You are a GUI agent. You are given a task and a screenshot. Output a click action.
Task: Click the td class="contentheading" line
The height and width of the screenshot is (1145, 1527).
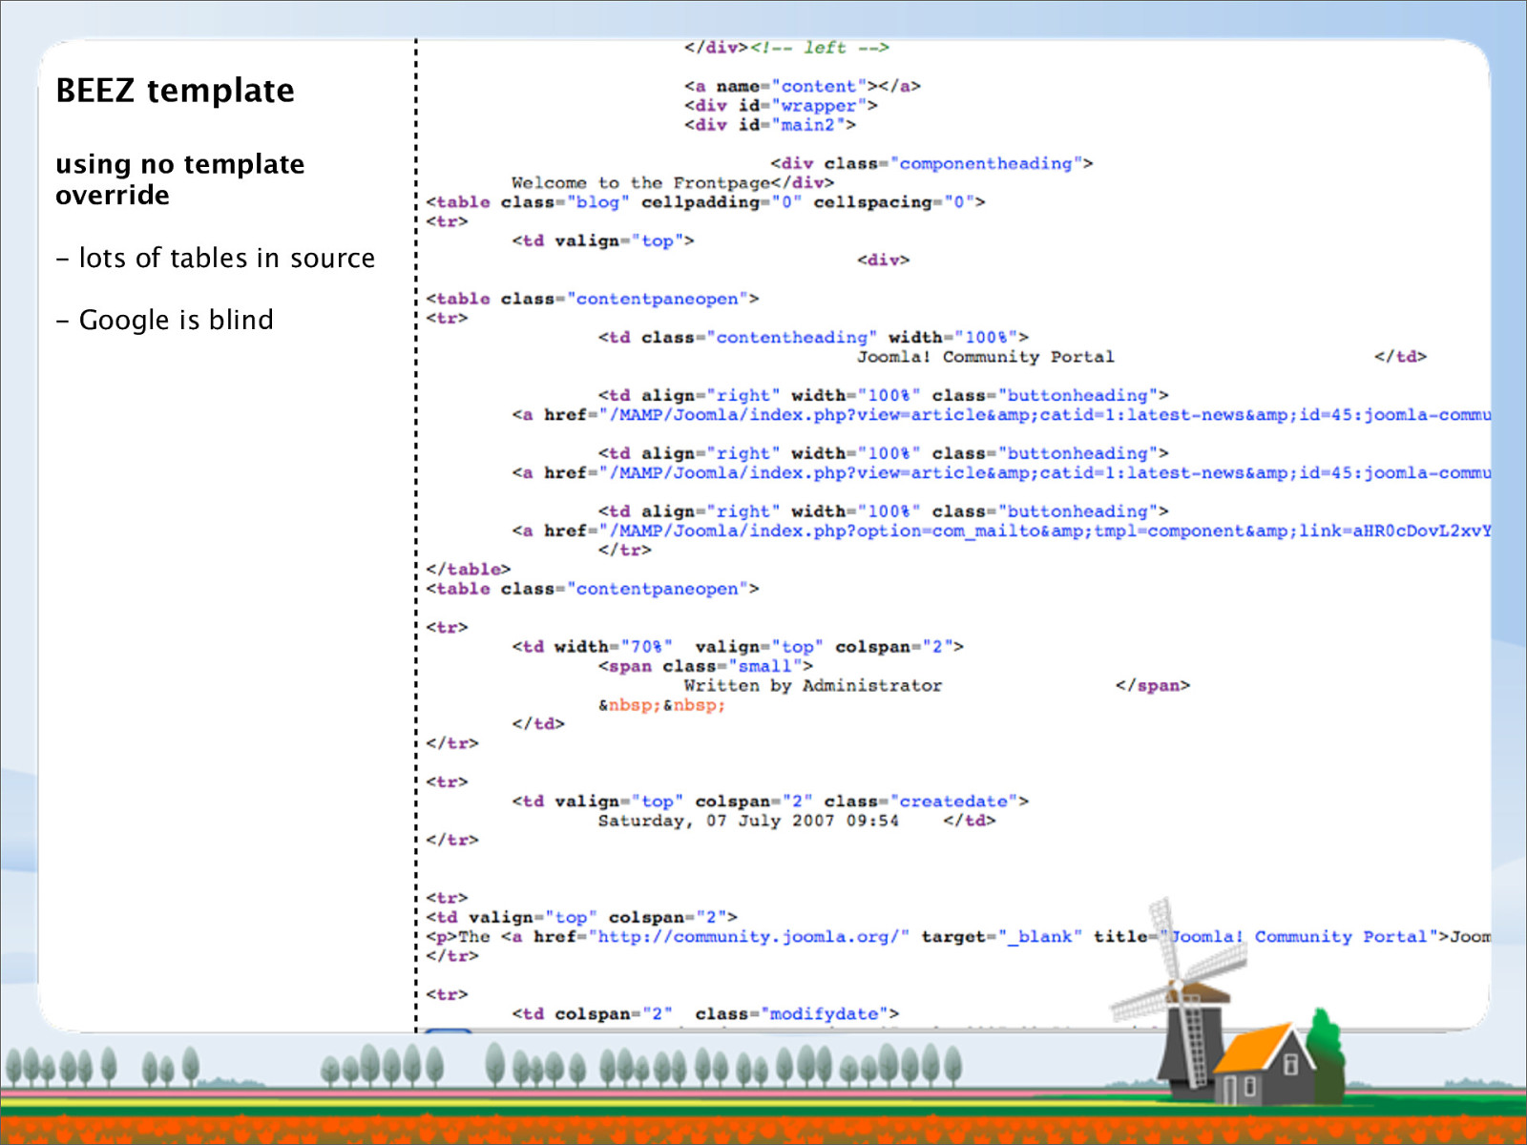813,337
